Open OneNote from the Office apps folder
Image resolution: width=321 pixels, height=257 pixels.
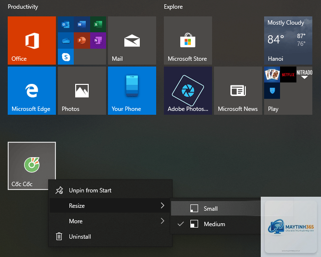pyautogui.click(x=98, y=41)
